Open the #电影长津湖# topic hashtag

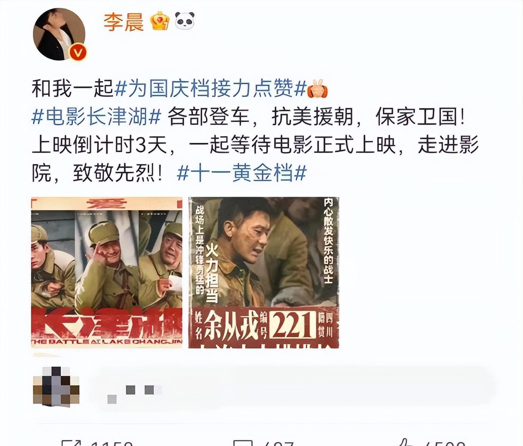pyautogui.click(x=96, y=117)
